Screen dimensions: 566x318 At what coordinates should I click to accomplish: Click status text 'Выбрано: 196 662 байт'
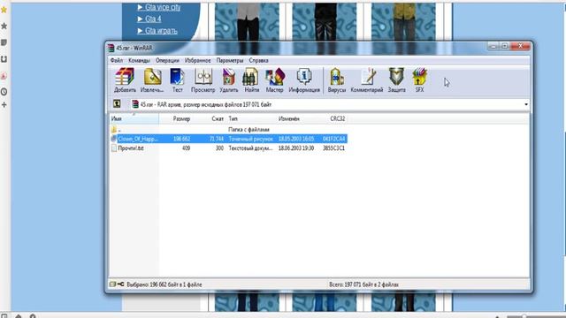pyautogui.click(x=164, y=284)
